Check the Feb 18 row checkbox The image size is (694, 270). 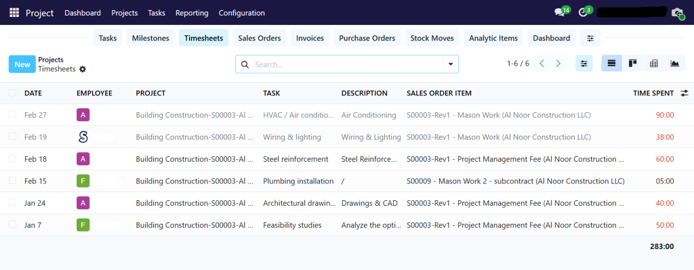pyautogui.click(x=12, y=158)
